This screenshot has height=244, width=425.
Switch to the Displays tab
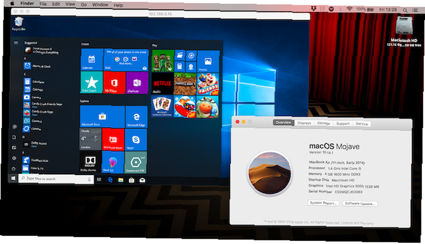pyautogui.click(x=304, y=123)
